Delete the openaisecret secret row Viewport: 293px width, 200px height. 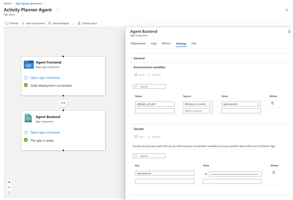(274, 173)
